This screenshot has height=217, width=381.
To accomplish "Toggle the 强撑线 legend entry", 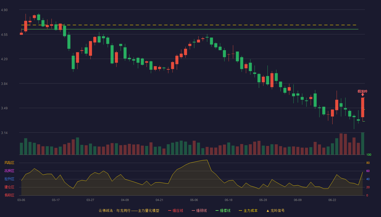I will tap(223, 210).
